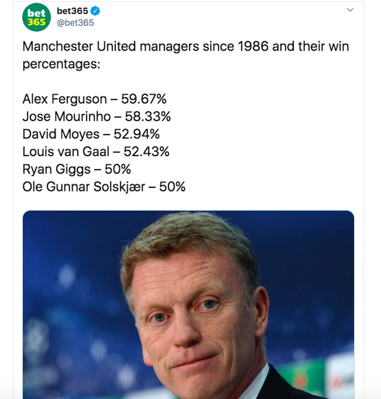Click the 58.33% win percentage
381x399 pixels.
(148, 116)
